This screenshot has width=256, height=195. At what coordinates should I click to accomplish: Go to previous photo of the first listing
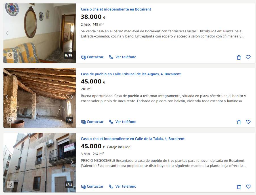pos(7,33)
